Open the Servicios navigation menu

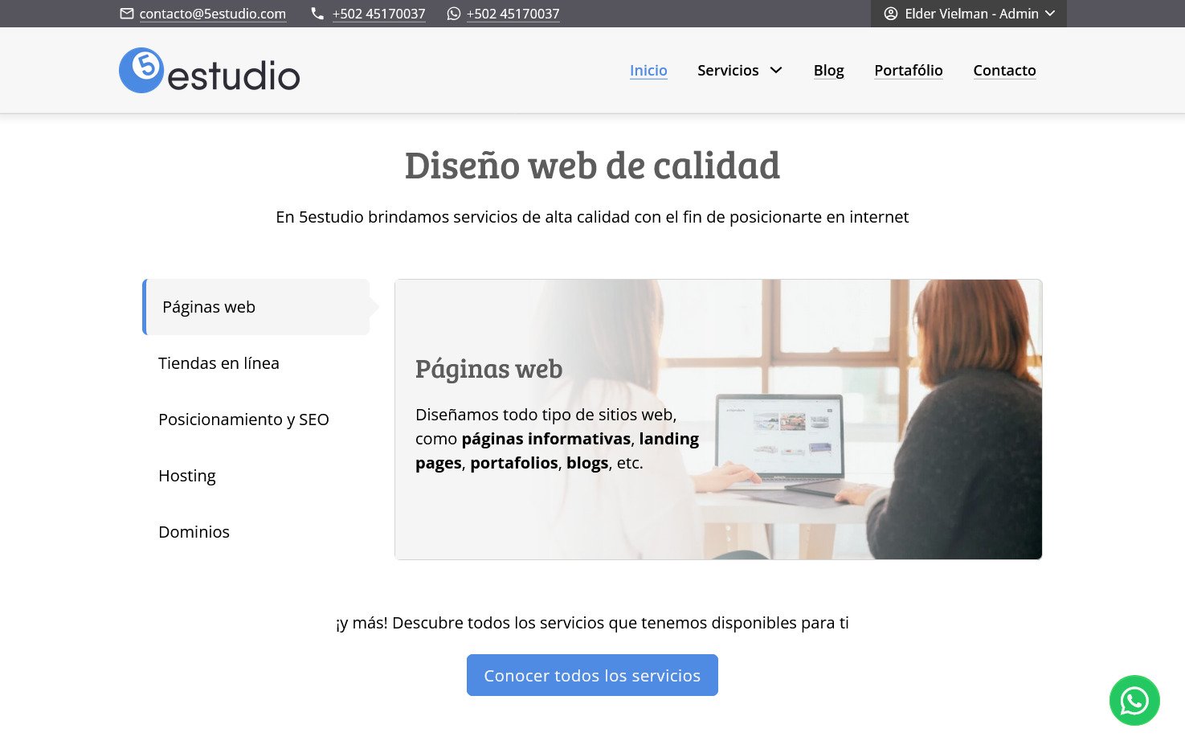(x=728, y=71)
